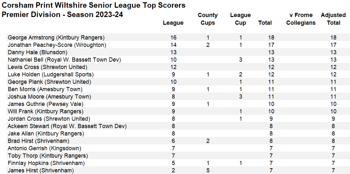The height and width of the screenshot is (174, 350).
Task: Select James Guthrie (Pewsey Vale) player name
Action: point(46,104)
